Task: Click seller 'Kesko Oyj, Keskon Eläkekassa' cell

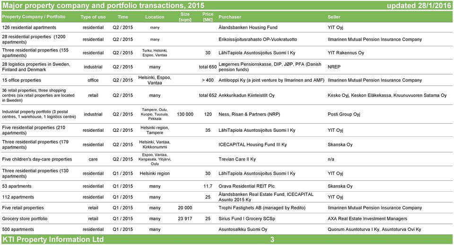Action: pos(387,95)
